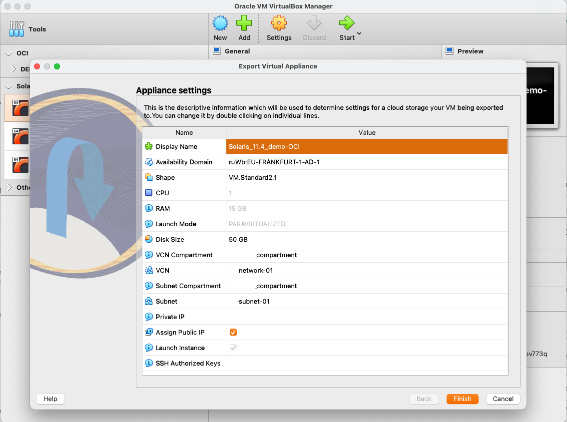Open the Start button dropdown arrow

[359, 33]
